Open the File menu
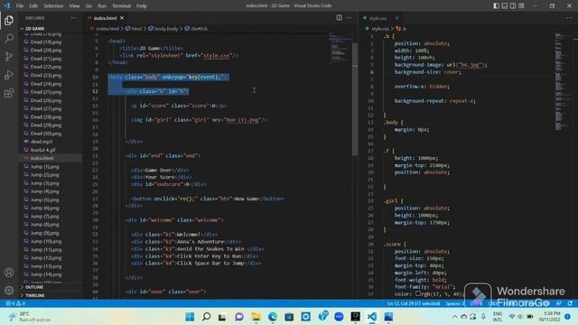Image resolution: width=578 pixels, height=325 pixels. [20, 6]
